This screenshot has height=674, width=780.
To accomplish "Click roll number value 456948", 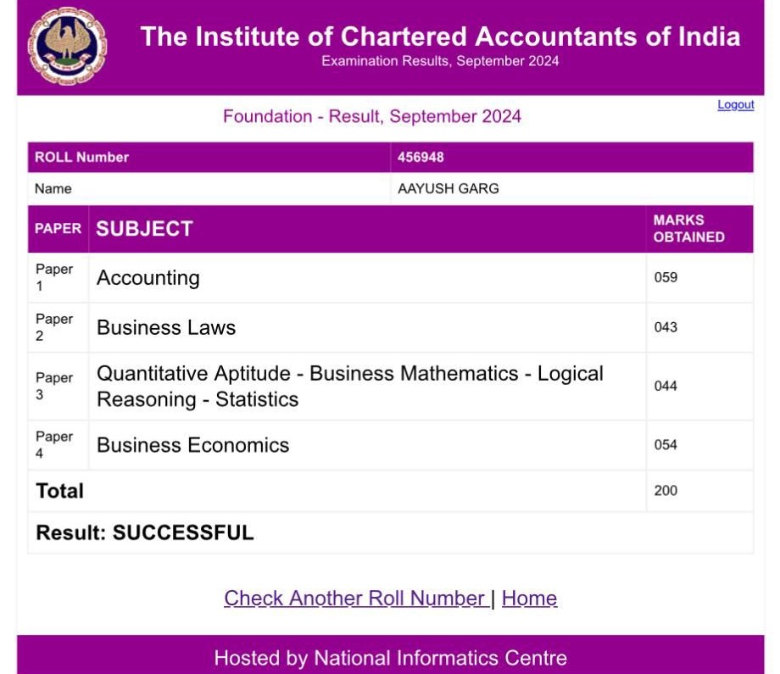I will point(421,158).
